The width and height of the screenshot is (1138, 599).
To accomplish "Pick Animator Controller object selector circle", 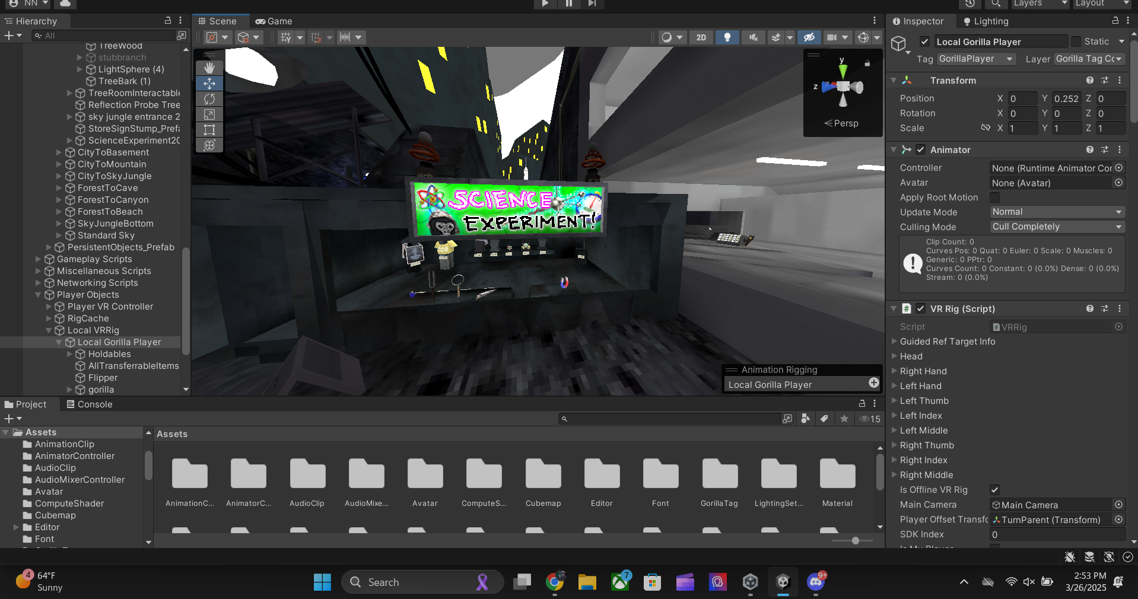I will pyautogui.click(x=1118, y=168).
